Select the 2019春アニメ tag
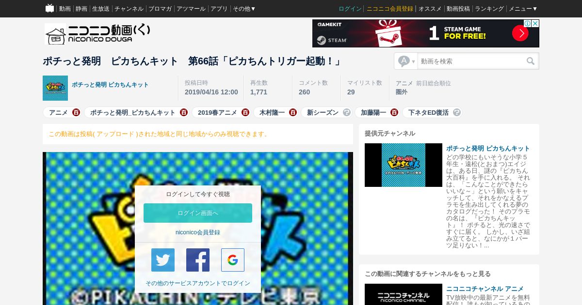The width and height of the screenshot is (582, 305). click(x=217, y=112)
